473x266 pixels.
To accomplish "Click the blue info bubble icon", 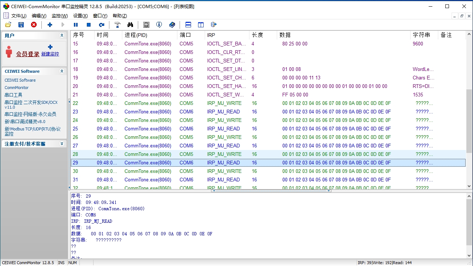I will (159, 25).
